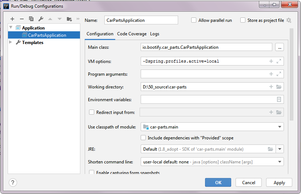Insert macro plus in Redirect input field
This screenshot has width=301, height=194.
[x=271, y=112]
